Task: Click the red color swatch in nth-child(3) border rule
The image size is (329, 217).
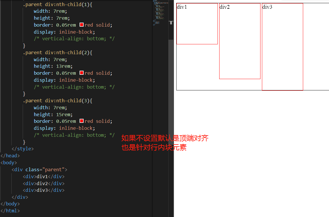Action: pos(82,121)
